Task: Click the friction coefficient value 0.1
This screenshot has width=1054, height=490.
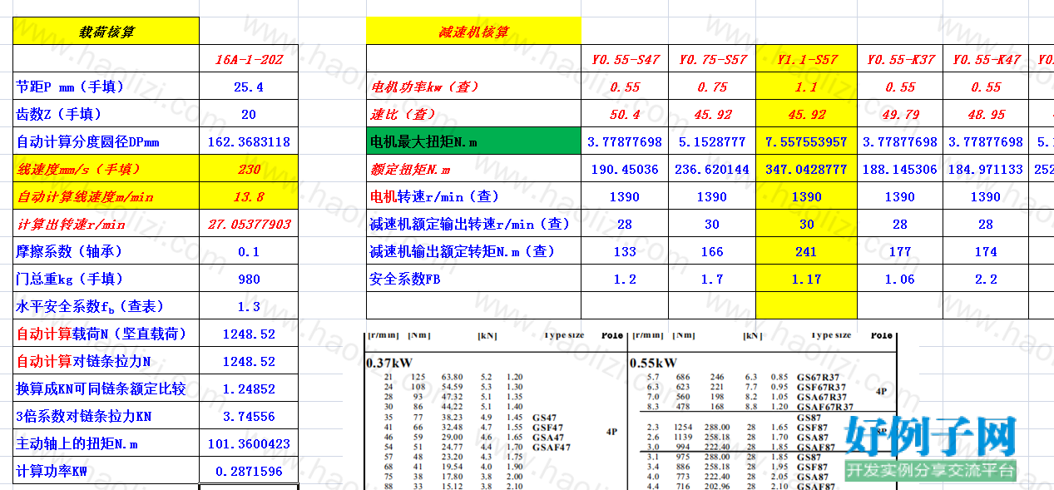Action: tap(249, 251)
